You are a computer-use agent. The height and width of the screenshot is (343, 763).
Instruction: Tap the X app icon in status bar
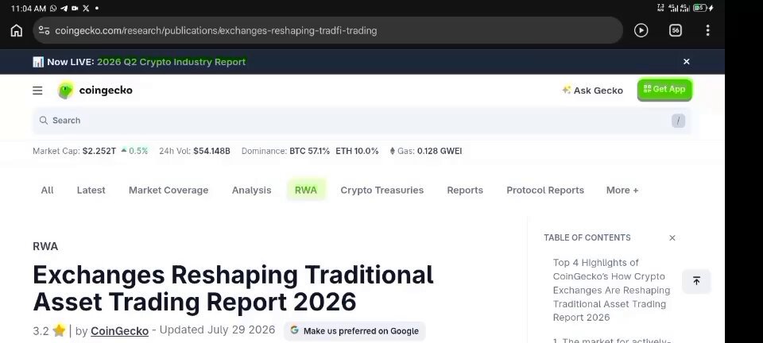point(86,8)
